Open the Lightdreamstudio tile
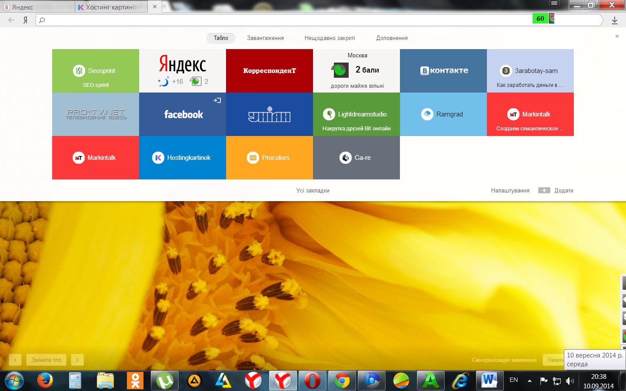This screenshot has width=626, height=391. [356, 114]
